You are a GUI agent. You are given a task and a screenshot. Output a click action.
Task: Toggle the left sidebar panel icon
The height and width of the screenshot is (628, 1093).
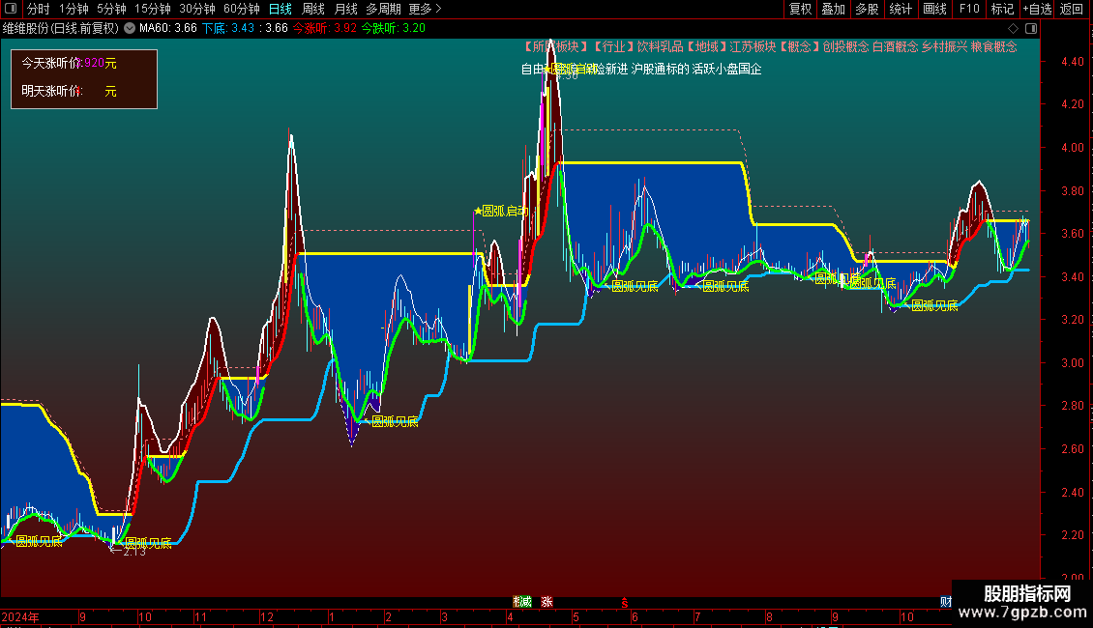click(x=10, y=9)
